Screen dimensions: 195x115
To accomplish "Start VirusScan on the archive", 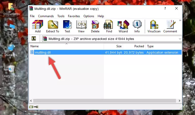I will [154, 26].
